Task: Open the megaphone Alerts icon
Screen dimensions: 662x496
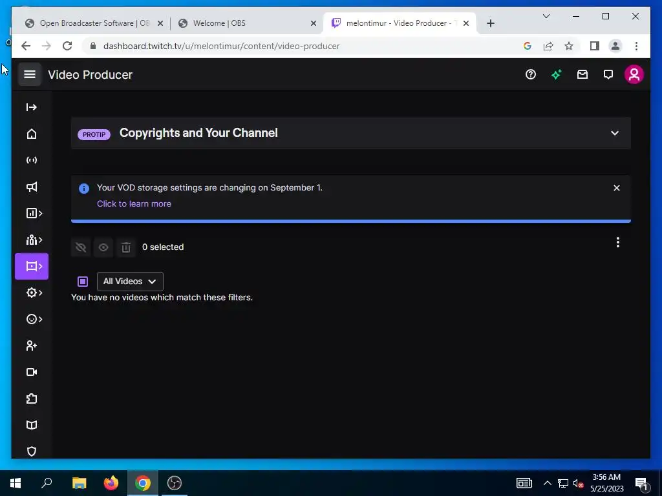Action: pos(32,187)
